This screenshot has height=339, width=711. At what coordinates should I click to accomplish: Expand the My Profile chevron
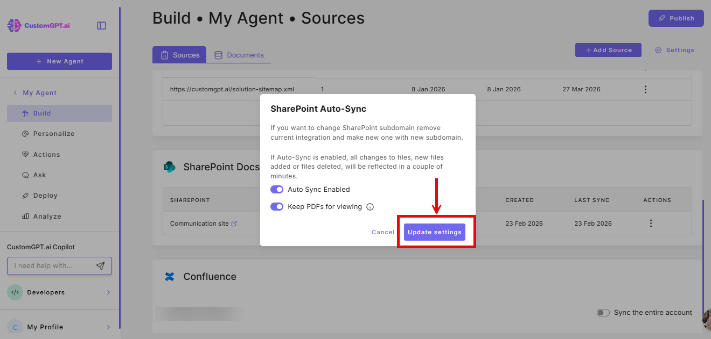(x=108, y=327)
